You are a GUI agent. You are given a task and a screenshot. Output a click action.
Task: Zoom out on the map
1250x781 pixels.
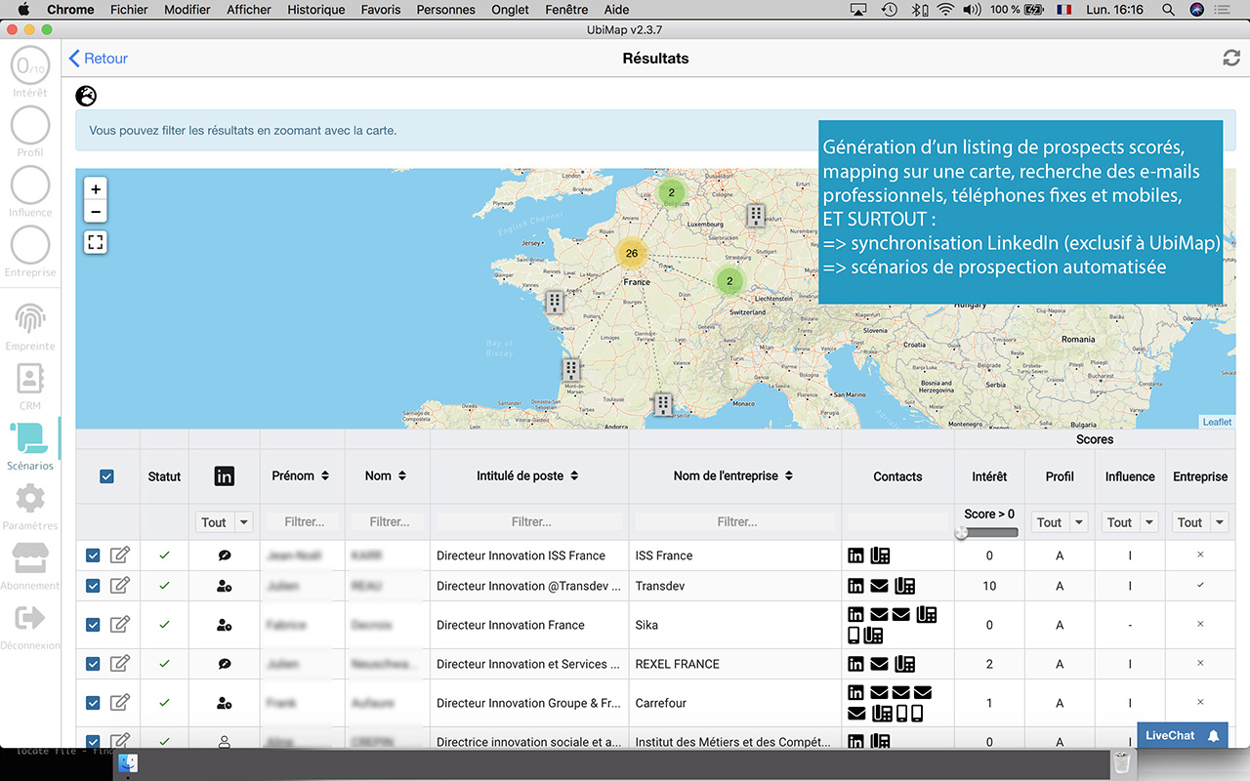[x=96, y=212]
